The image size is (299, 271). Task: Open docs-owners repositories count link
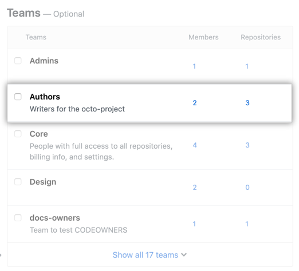coord(247,224)
